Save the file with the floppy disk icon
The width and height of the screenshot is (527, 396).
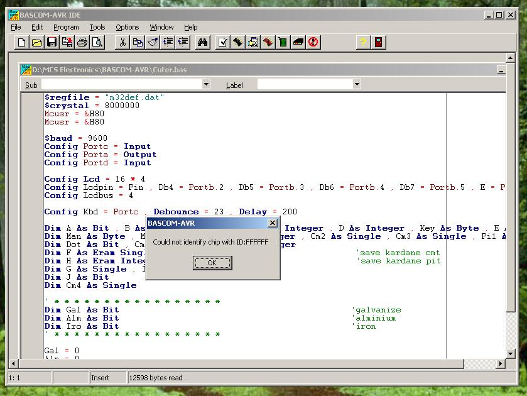(52, 42)
